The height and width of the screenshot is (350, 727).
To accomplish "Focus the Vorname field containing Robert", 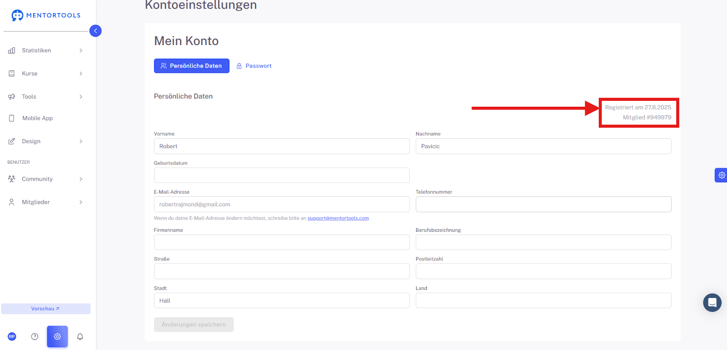I will (282, 146).
